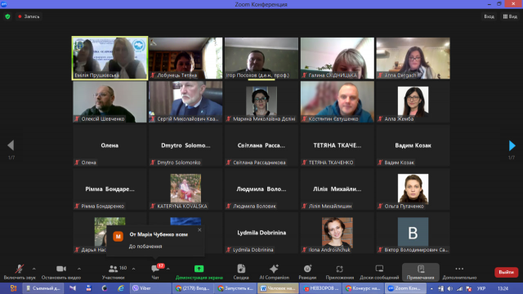
Task: Switch to Съемный д... window in taskbar
Action: tap(43, 288)
